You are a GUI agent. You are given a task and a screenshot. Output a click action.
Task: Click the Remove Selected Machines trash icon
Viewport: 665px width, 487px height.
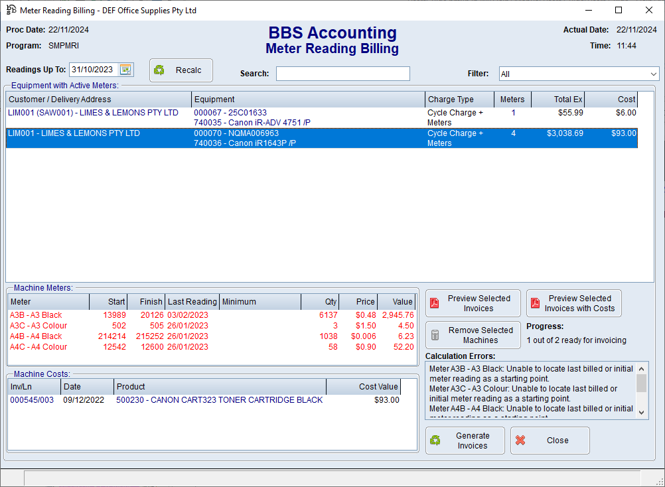435,335
